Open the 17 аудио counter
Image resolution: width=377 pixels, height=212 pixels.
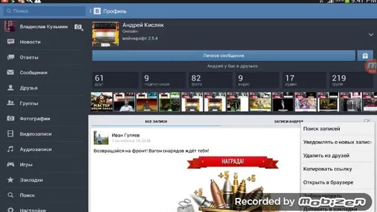(305, 80)
